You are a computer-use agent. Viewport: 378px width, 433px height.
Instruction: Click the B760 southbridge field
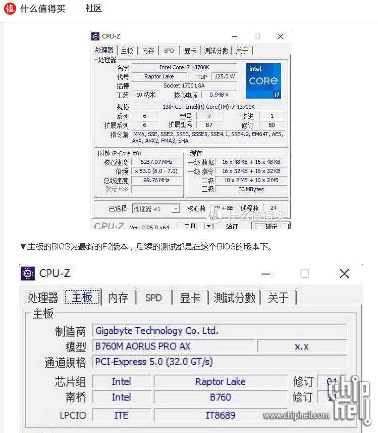click(x=221, y=397)
